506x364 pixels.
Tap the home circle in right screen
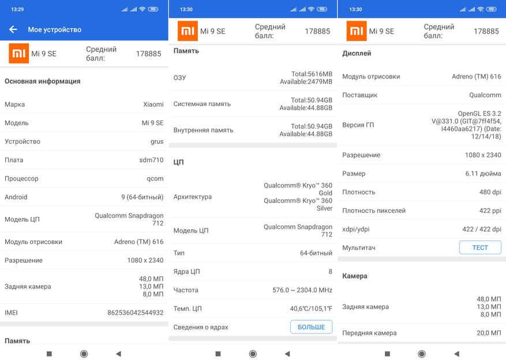(x=421, y=354)
